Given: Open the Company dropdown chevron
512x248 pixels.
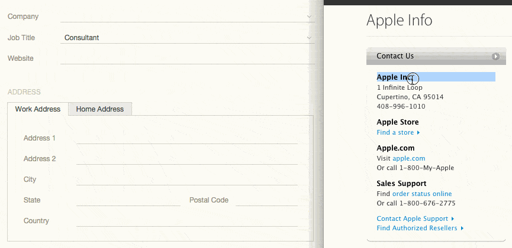Looking at the screenshot, I should coord(309,17).
